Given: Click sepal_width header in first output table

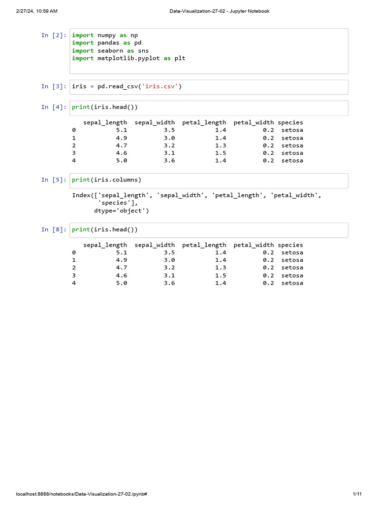Looking at the screenshot, I should tap(155, 122).
